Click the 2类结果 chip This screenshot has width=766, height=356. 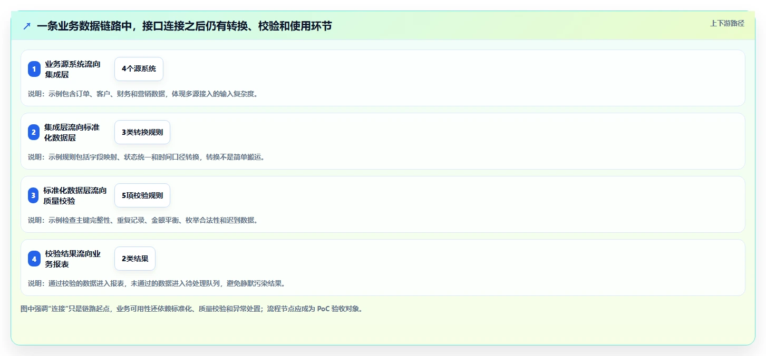click(135, 259)
